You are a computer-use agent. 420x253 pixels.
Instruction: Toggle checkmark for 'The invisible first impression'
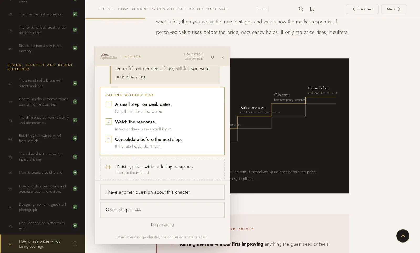tap(75, 14)
